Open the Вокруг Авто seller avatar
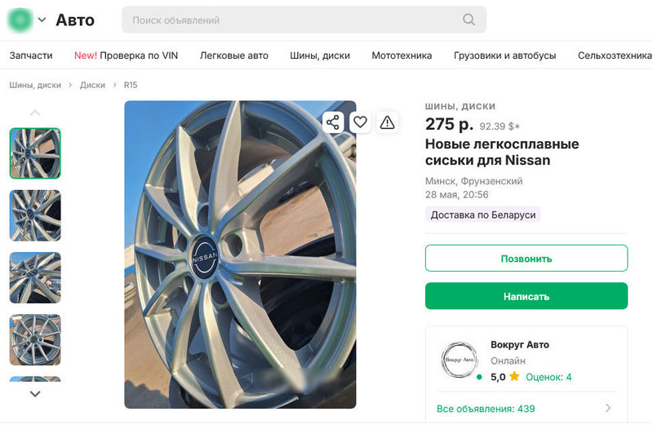The height and width of the screenshot is (429, 653). click(x=460, y=360)
